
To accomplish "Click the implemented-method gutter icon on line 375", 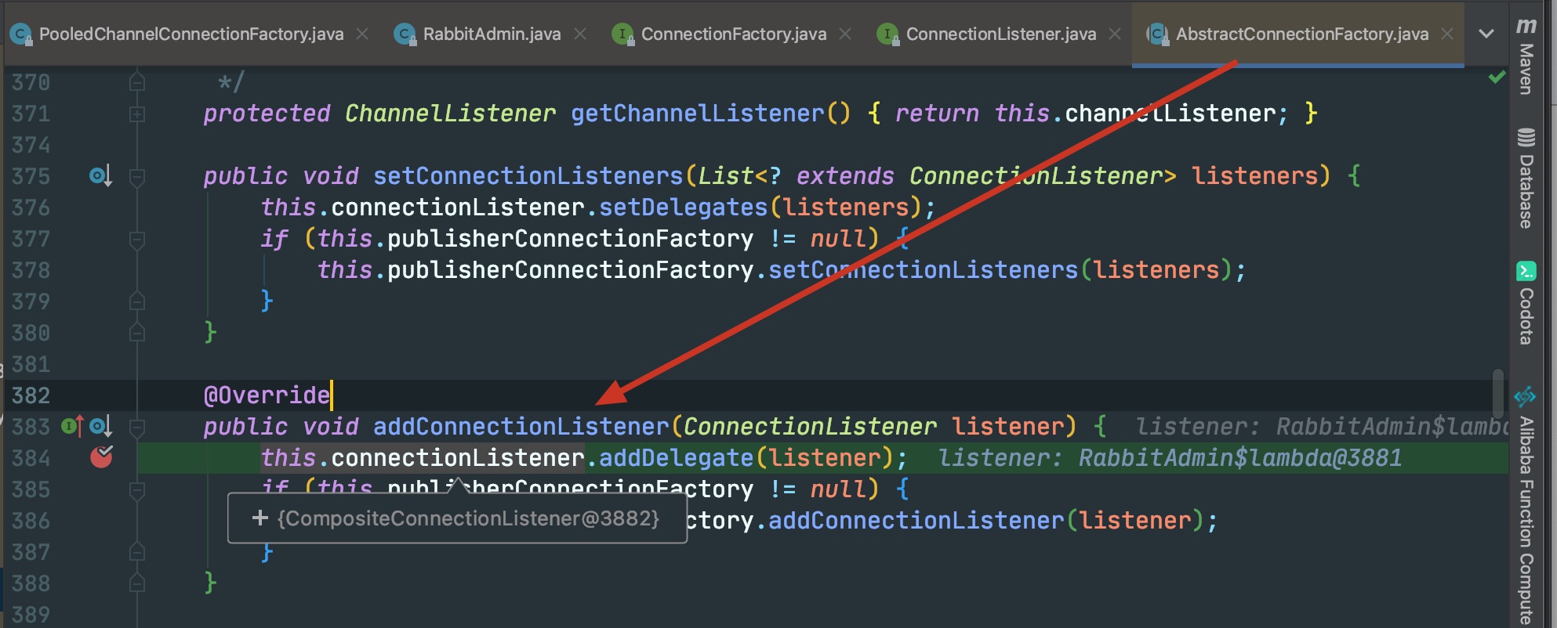I will pos(100,176).
